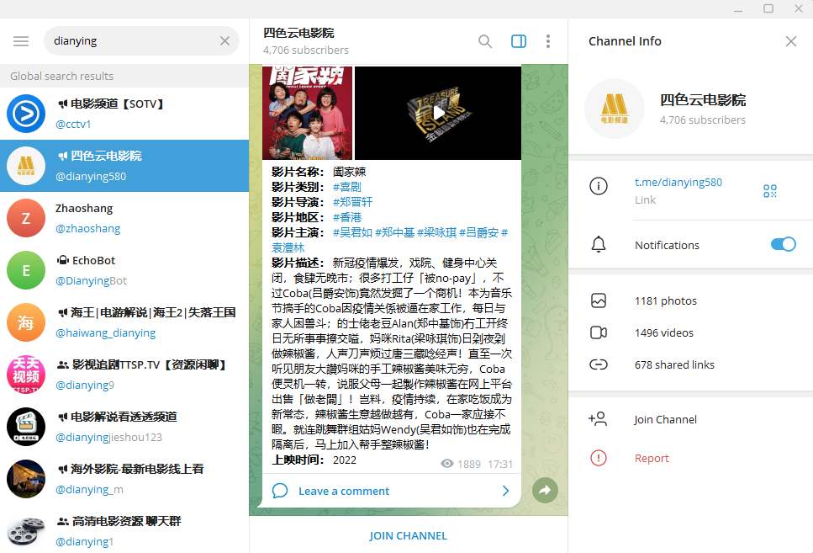
Task: Close the Channel Info panel
Action: pos(790,41)
